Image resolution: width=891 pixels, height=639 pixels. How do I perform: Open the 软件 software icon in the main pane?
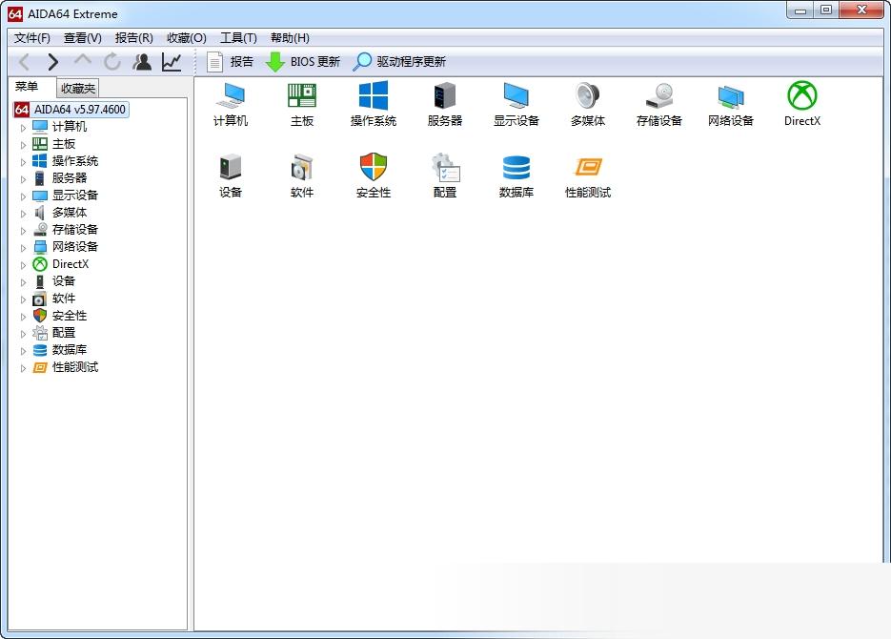click(x=302, y=168)
